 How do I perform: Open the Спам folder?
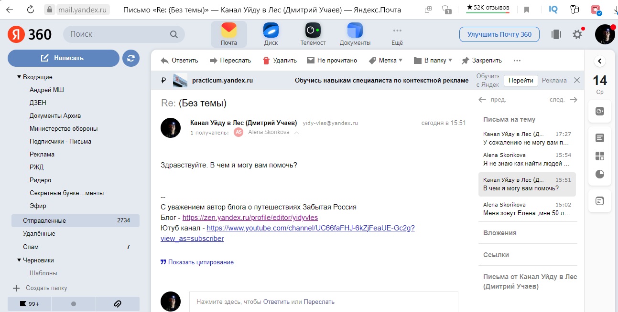[x=31, y=247]
